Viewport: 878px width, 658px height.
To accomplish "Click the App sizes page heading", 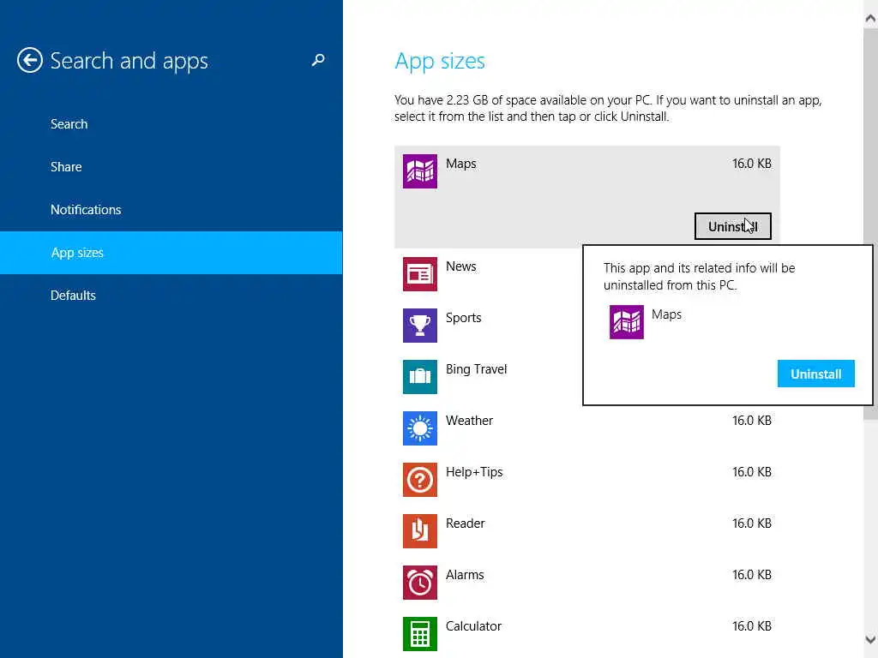I will click(x=440, y=62).
